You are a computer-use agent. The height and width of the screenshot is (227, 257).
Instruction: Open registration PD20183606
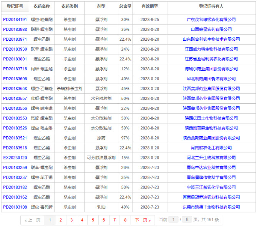(15, 79)
